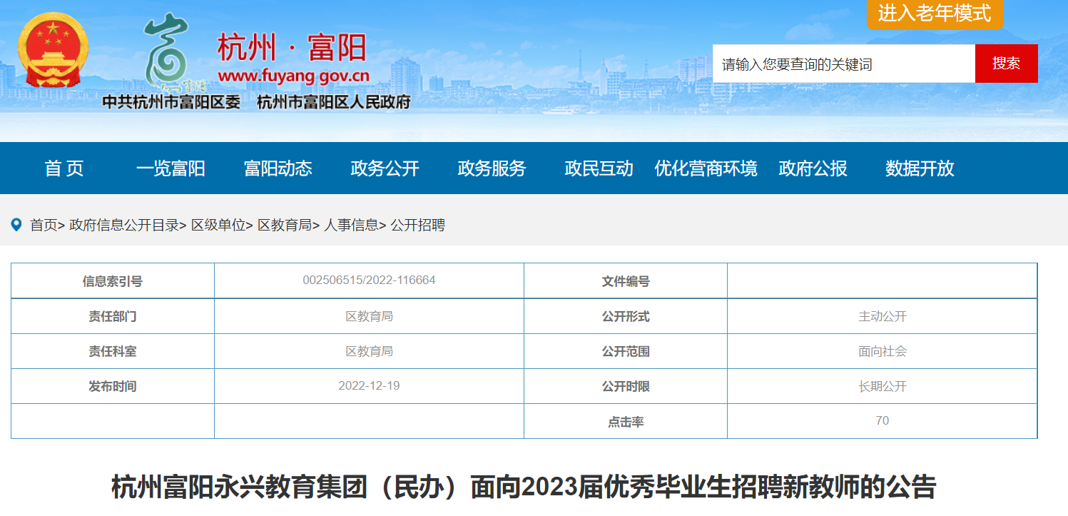Click the 首页 breadcrumb link
Viewport: 1068px width, 516px height.
[x=43, y=226]
